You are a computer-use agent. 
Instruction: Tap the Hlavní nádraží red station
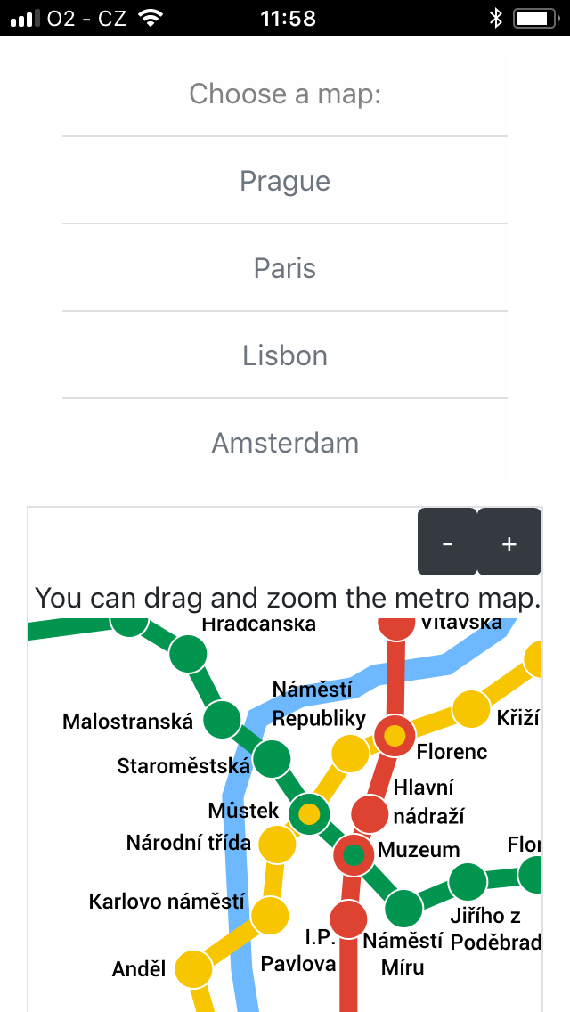pos(370,813)
